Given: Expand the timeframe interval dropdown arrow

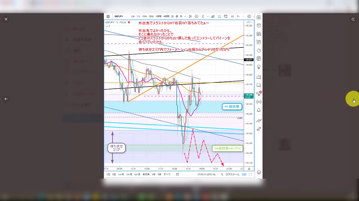Looking at the screenshot, I should pyautogui.click(x=185, y=16).
